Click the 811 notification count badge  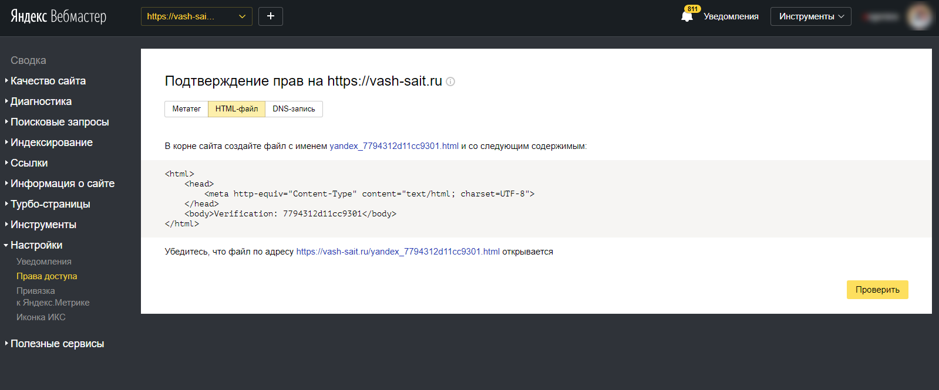(x=693, y=9)
